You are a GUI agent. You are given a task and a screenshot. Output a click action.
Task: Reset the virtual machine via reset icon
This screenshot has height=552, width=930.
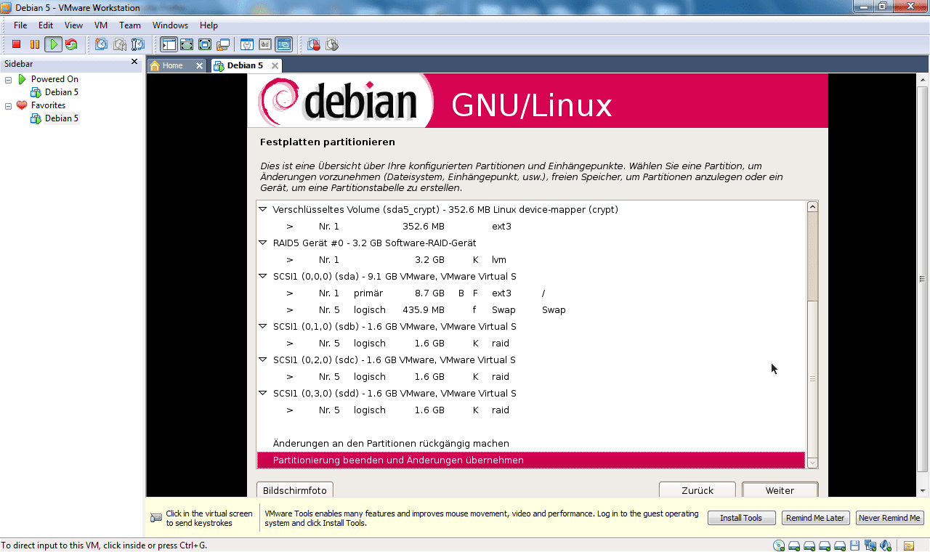(x=71, y=44)
